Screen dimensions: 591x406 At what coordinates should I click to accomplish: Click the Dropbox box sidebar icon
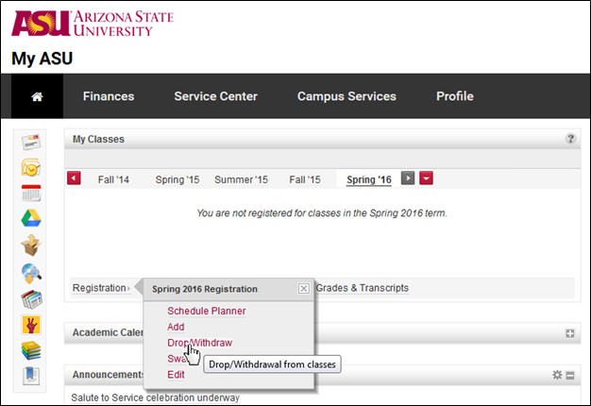31,245
